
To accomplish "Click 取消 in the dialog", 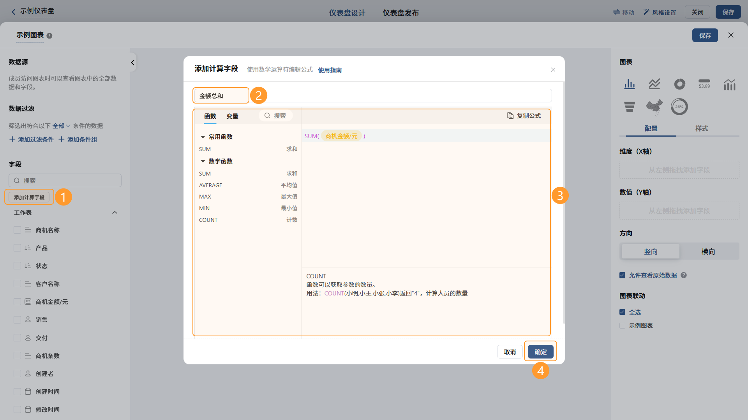I will pos(510,352).
